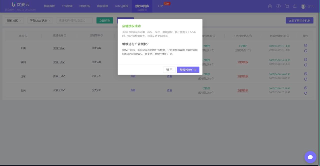Click the 立即授权 link for the 欧洲 store
The height and width of the screenshot is (166, 320).
click(x=243, y=62)
